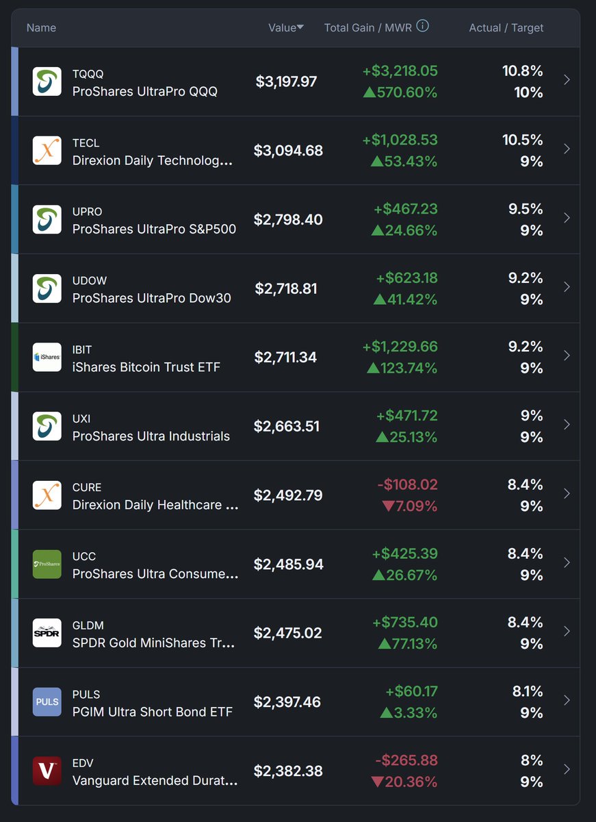
Task: Click the $2,798.40 value cell
Action: tap(288, 219)
